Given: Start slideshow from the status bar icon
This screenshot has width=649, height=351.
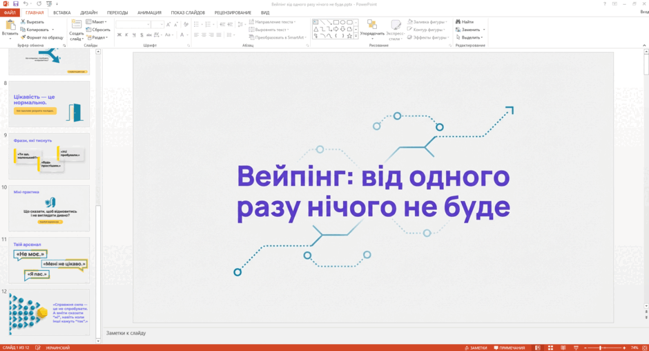Looking at the screenshot, I should coord(576,348).
